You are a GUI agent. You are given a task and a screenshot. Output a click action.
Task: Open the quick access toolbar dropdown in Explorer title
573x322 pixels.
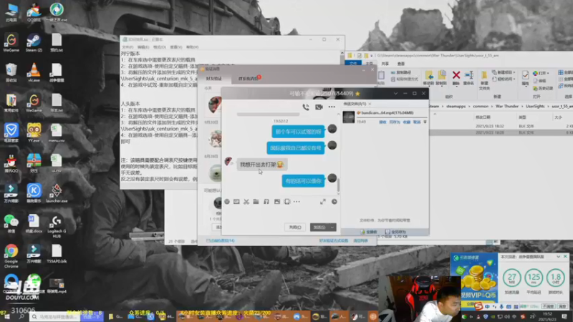pos(372,56)
